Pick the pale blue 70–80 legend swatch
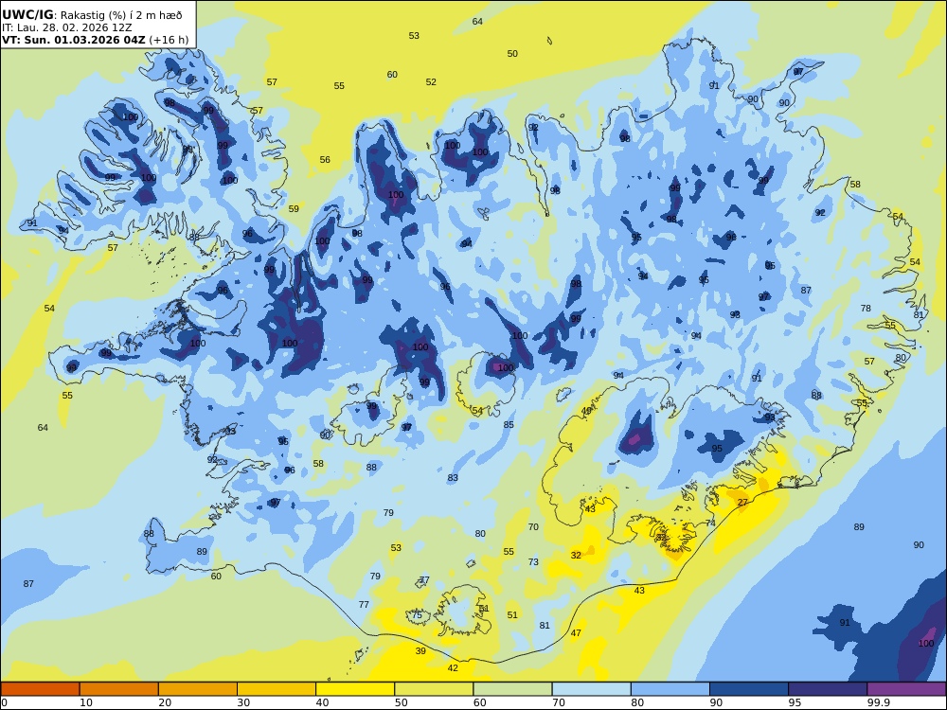The width and height of the screenshot is (947, 710). coord(591,689)
